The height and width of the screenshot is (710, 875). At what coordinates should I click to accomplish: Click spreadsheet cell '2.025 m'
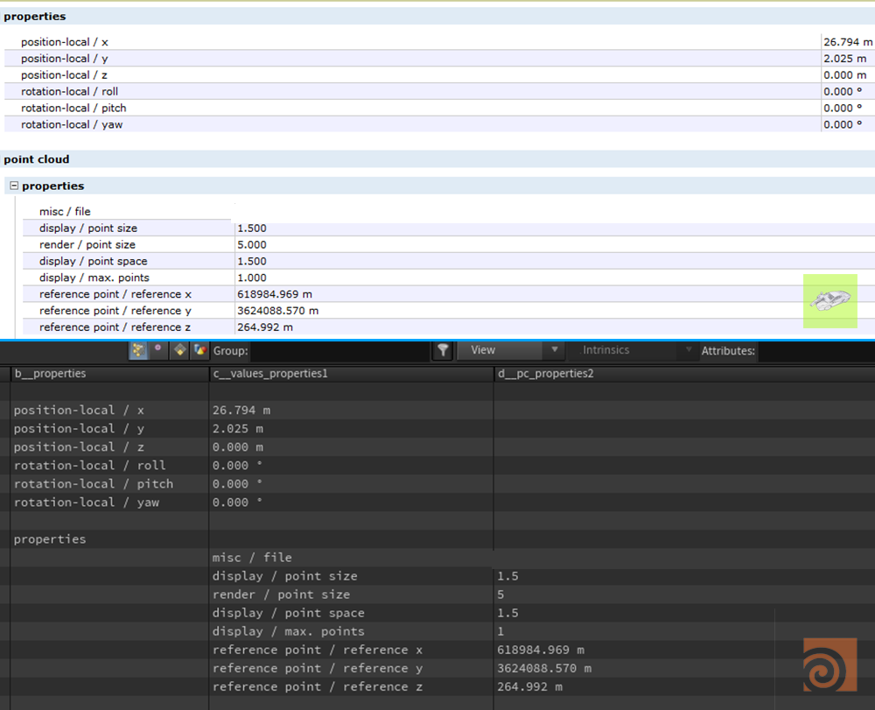coord(352,429)
